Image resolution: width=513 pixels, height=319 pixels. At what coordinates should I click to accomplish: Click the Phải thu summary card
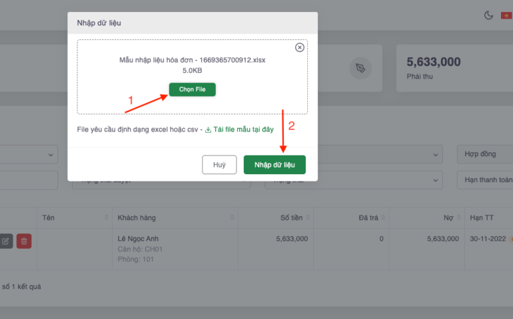click(454, 68)
